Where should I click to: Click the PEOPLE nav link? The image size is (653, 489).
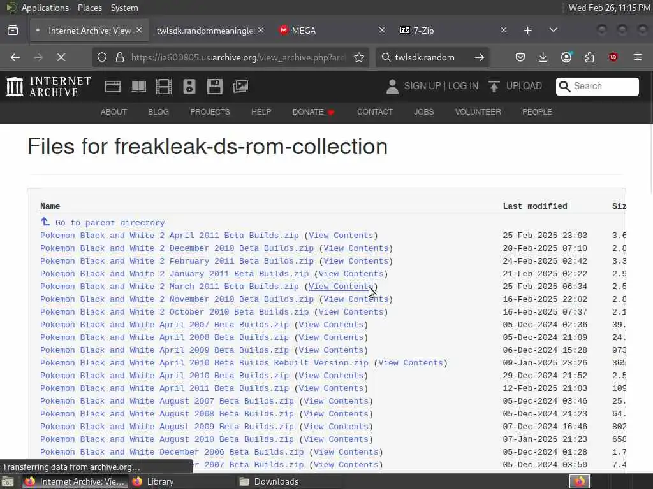point(537,112)
